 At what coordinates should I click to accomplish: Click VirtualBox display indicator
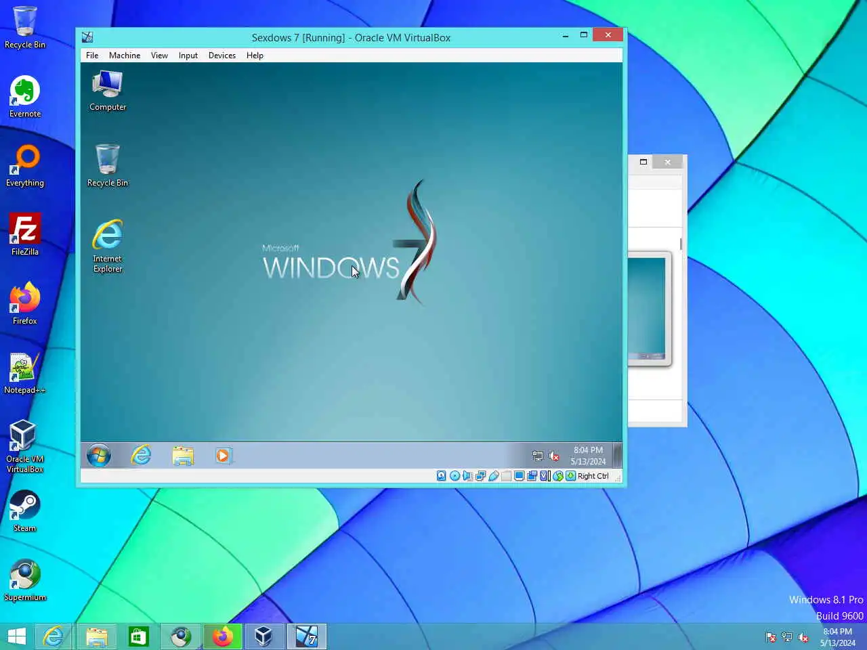coord(520,476)
